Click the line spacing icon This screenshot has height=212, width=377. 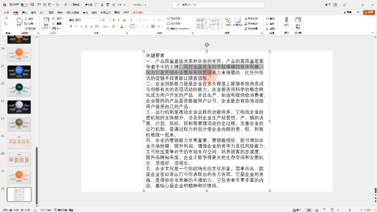160,20
